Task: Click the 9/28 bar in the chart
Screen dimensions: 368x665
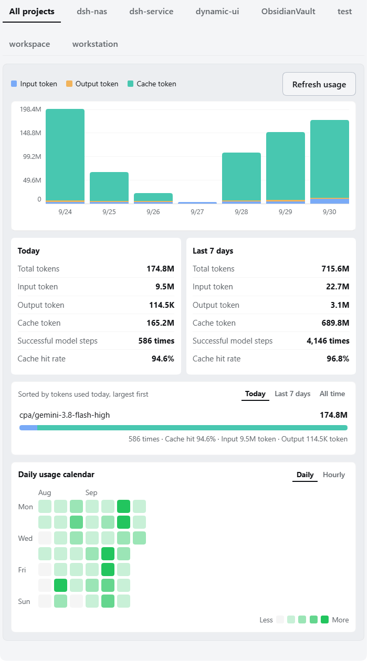Action: (x=241, y=178)
